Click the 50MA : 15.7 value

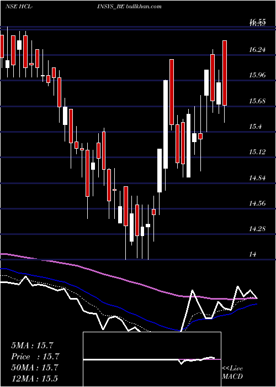[x=35, y=368]
